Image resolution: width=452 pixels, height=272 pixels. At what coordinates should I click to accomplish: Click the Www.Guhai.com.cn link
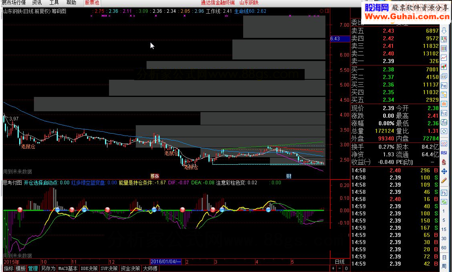(x=407, y=17)
